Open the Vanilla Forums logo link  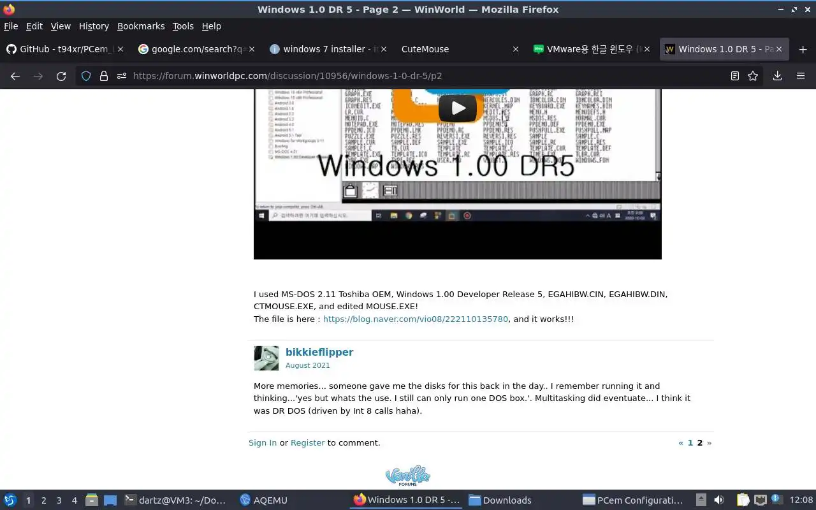[x=407, y=476]
